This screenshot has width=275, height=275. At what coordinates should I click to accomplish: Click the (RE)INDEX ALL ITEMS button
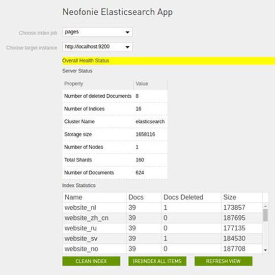pyautogui.click(x=157, y=261)
